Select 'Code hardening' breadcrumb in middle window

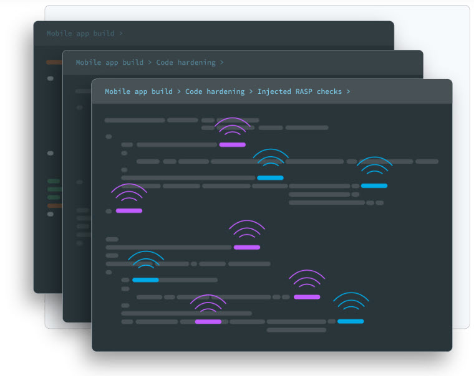pyautogui.click(x=186, y=62)
